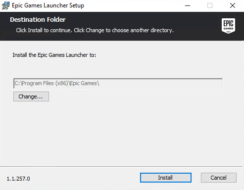Click the word 'Change' in the instruction sentence
Screen dimensions: 244x190
pyautogui.click(x=95, y=30)
